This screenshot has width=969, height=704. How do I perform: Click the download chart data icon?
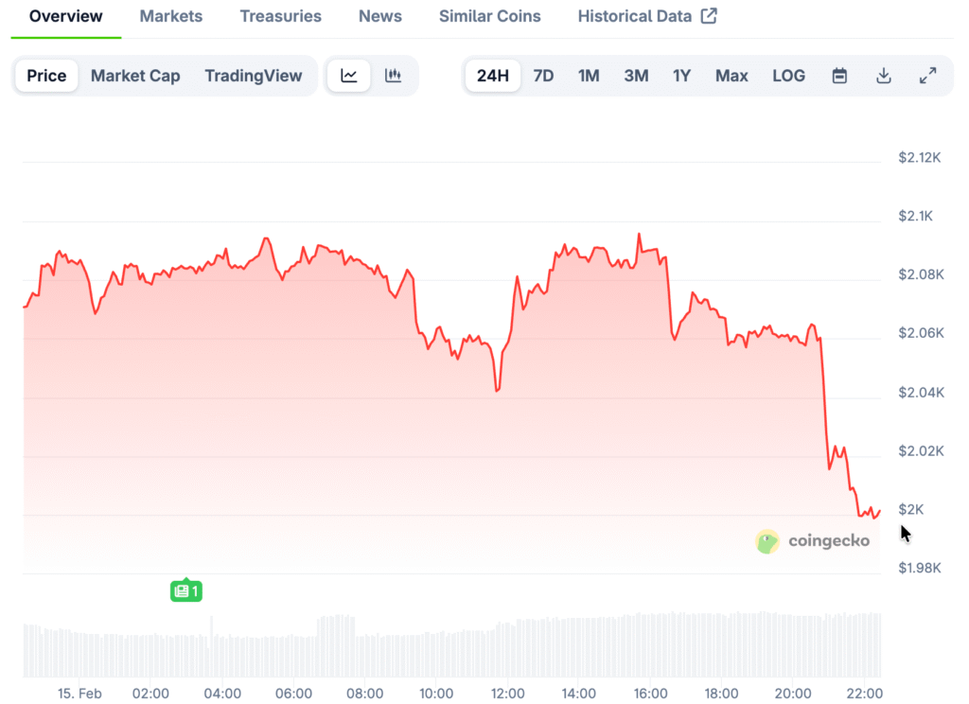[884, 76]
